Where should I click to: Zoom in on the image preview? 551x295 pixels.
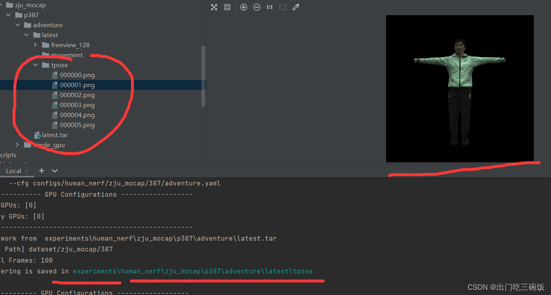pos(244,7)
